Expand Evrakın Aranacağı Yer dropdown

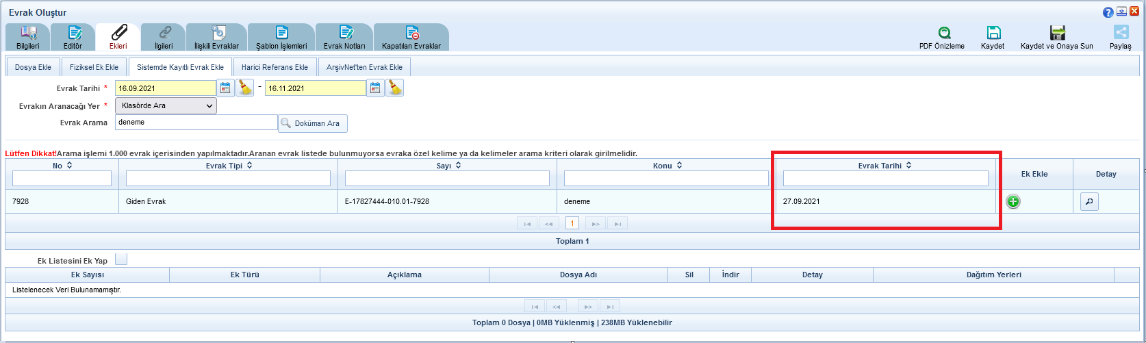166,105
